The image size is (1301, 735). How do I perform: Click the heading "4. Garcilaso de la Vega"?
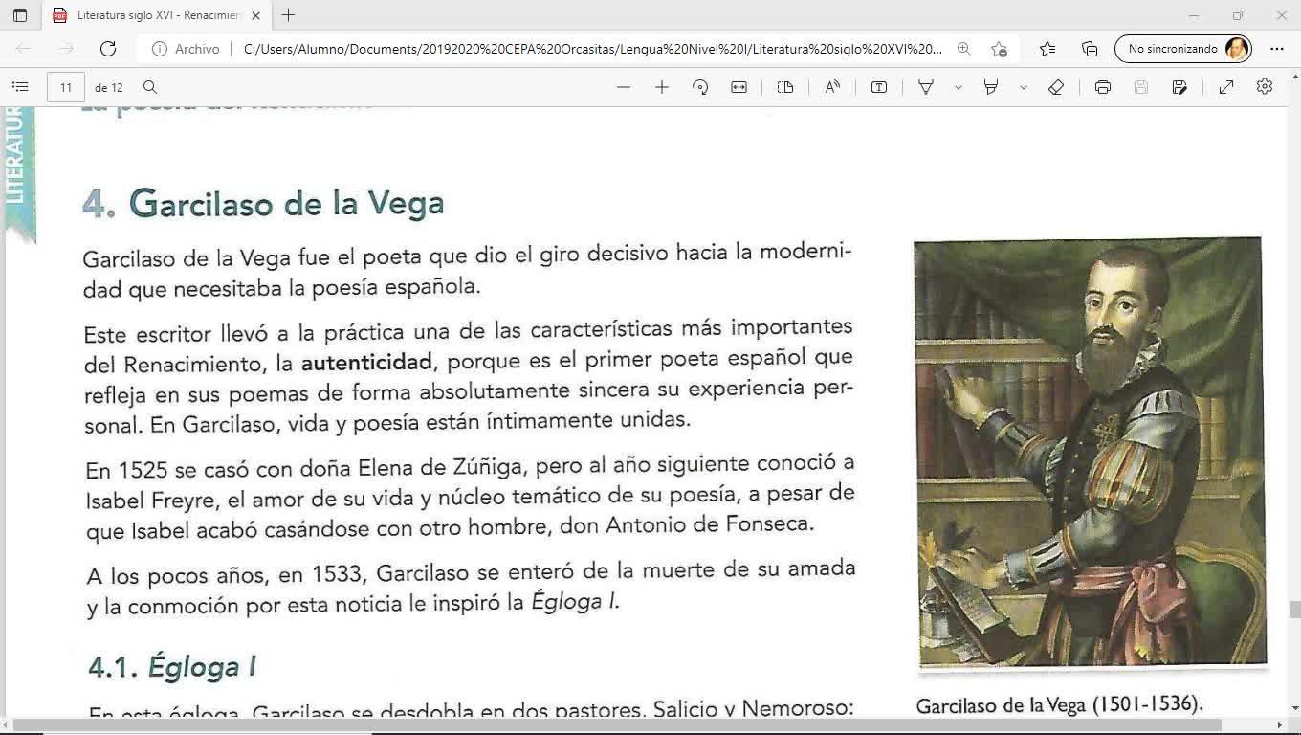tap(263, 203)
